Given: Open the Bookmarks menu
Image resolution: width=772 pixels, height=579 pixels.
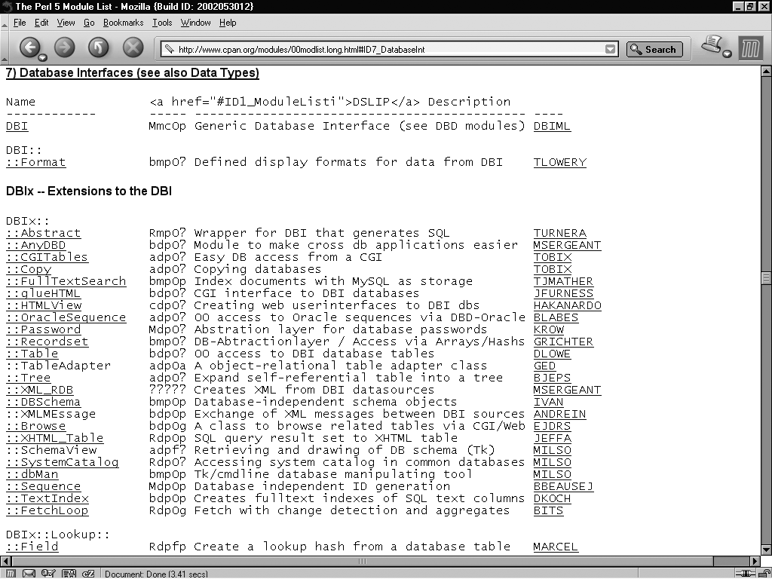Looking at the screenshot, I should click(123, 23).
